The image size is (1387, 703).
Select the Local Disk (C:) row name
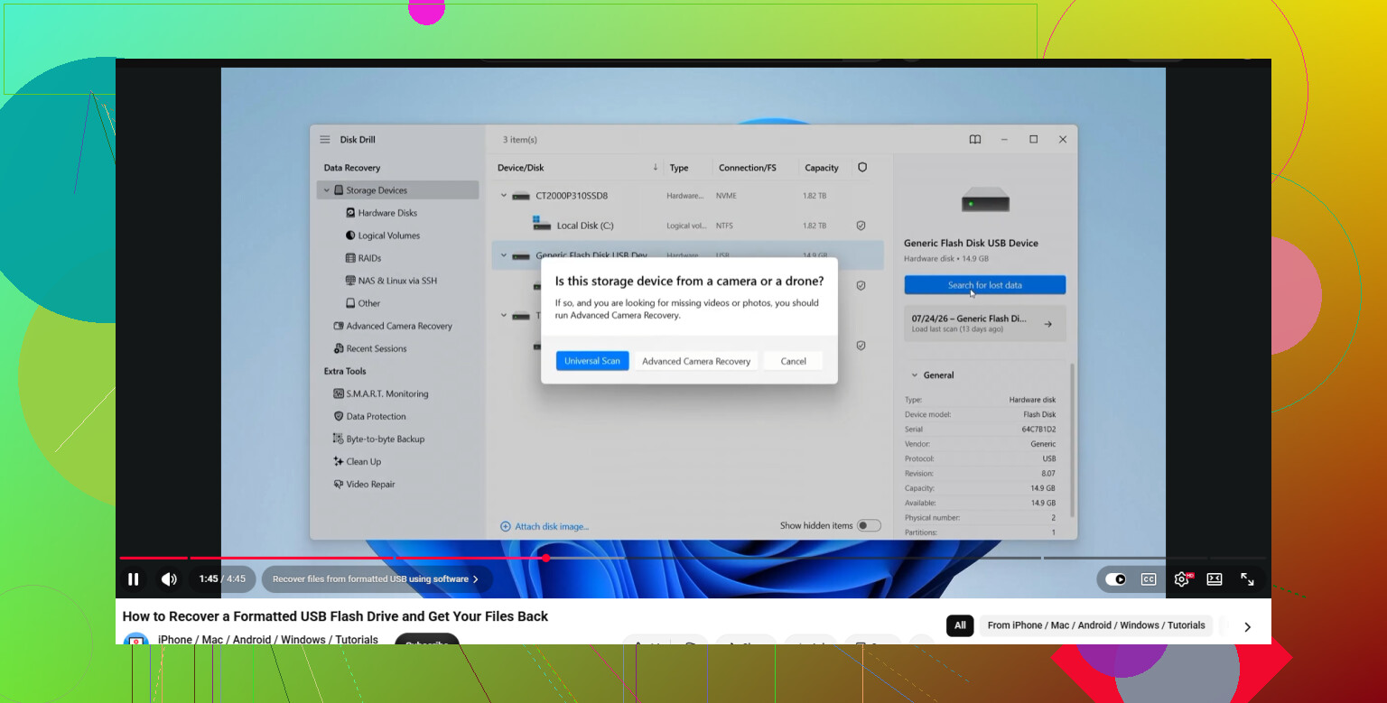pyautogui.click(x=585, y=226)
